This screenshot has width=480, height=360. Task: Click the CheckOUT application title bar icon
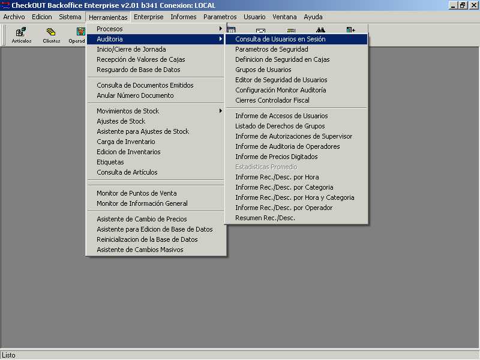point(5,5)
